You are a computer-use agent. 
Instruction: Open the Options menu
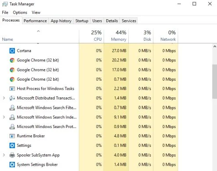pos(20,13)
